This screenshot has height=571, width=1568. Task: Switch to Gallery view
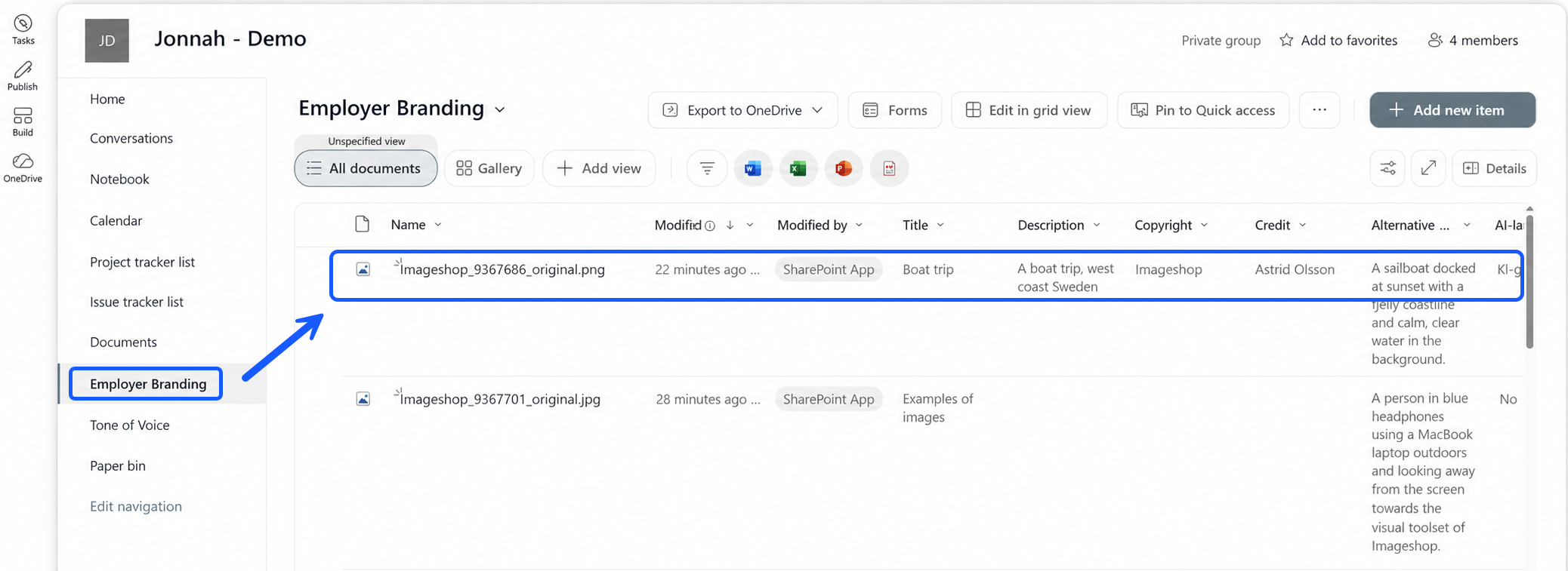(x=489, y=168)
